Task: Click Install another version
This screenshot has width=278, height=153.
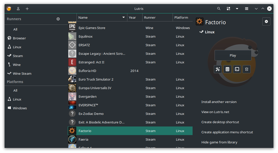Action: 219,102
